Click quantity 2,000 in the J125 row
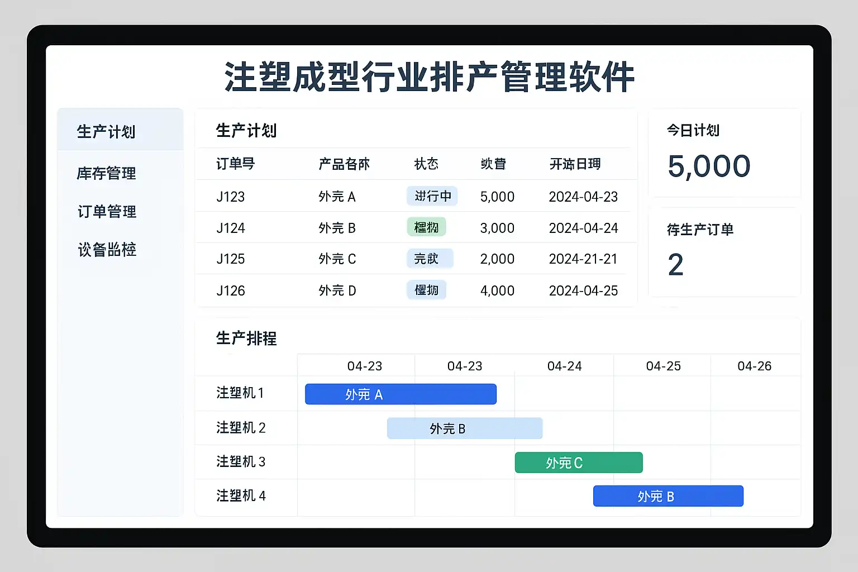 tap(497, 259)
